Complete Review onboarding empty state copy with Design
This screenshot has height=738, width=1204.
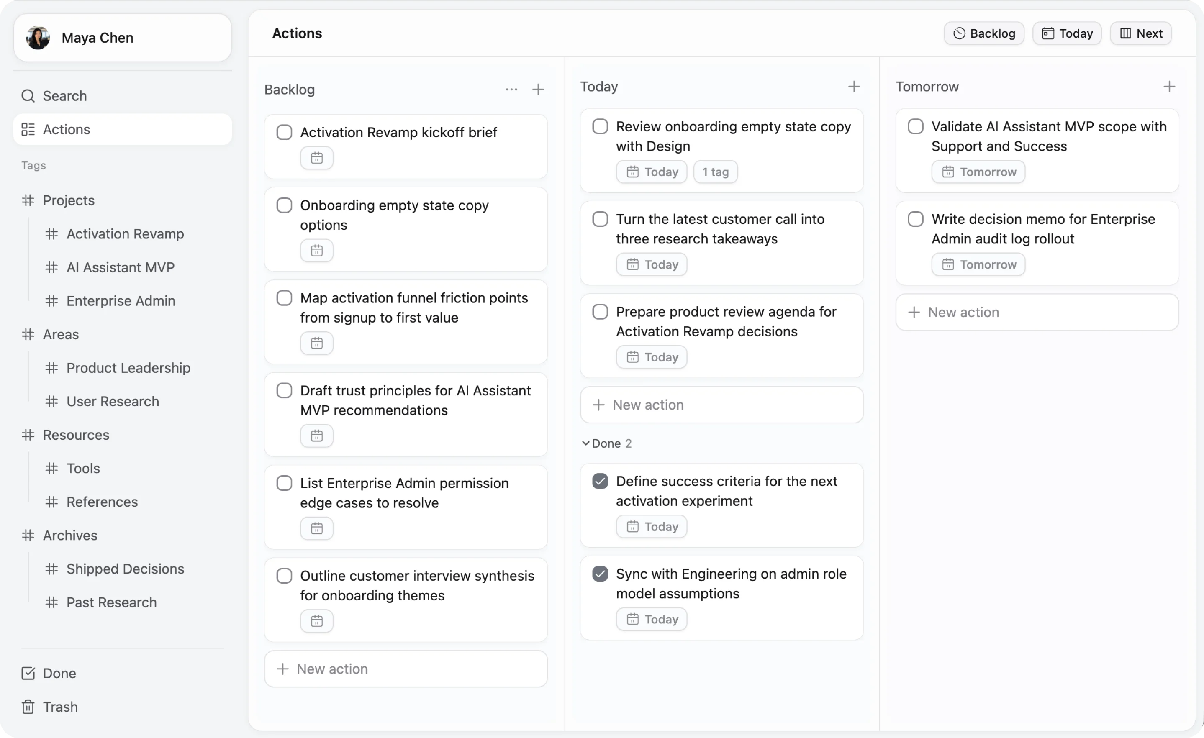point(600,126)
